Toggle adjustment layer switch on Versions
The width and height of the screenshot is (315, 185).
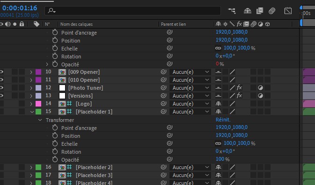click(260, 96)
